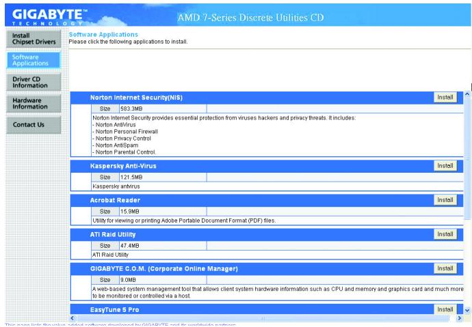The image size is (472, 327).
Task: Install the ATI Raid Utility
Action: point(445,234)
